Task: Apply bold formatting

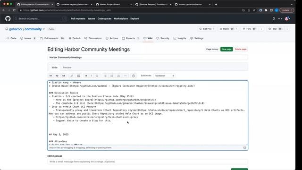Action: pyautogui.click(x=86, y=76)
